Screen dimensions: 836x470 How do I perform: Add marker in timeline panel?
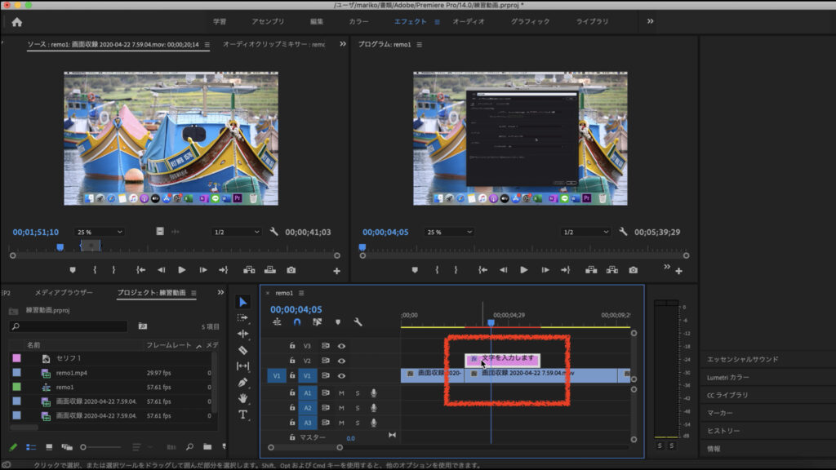[337, 321]
